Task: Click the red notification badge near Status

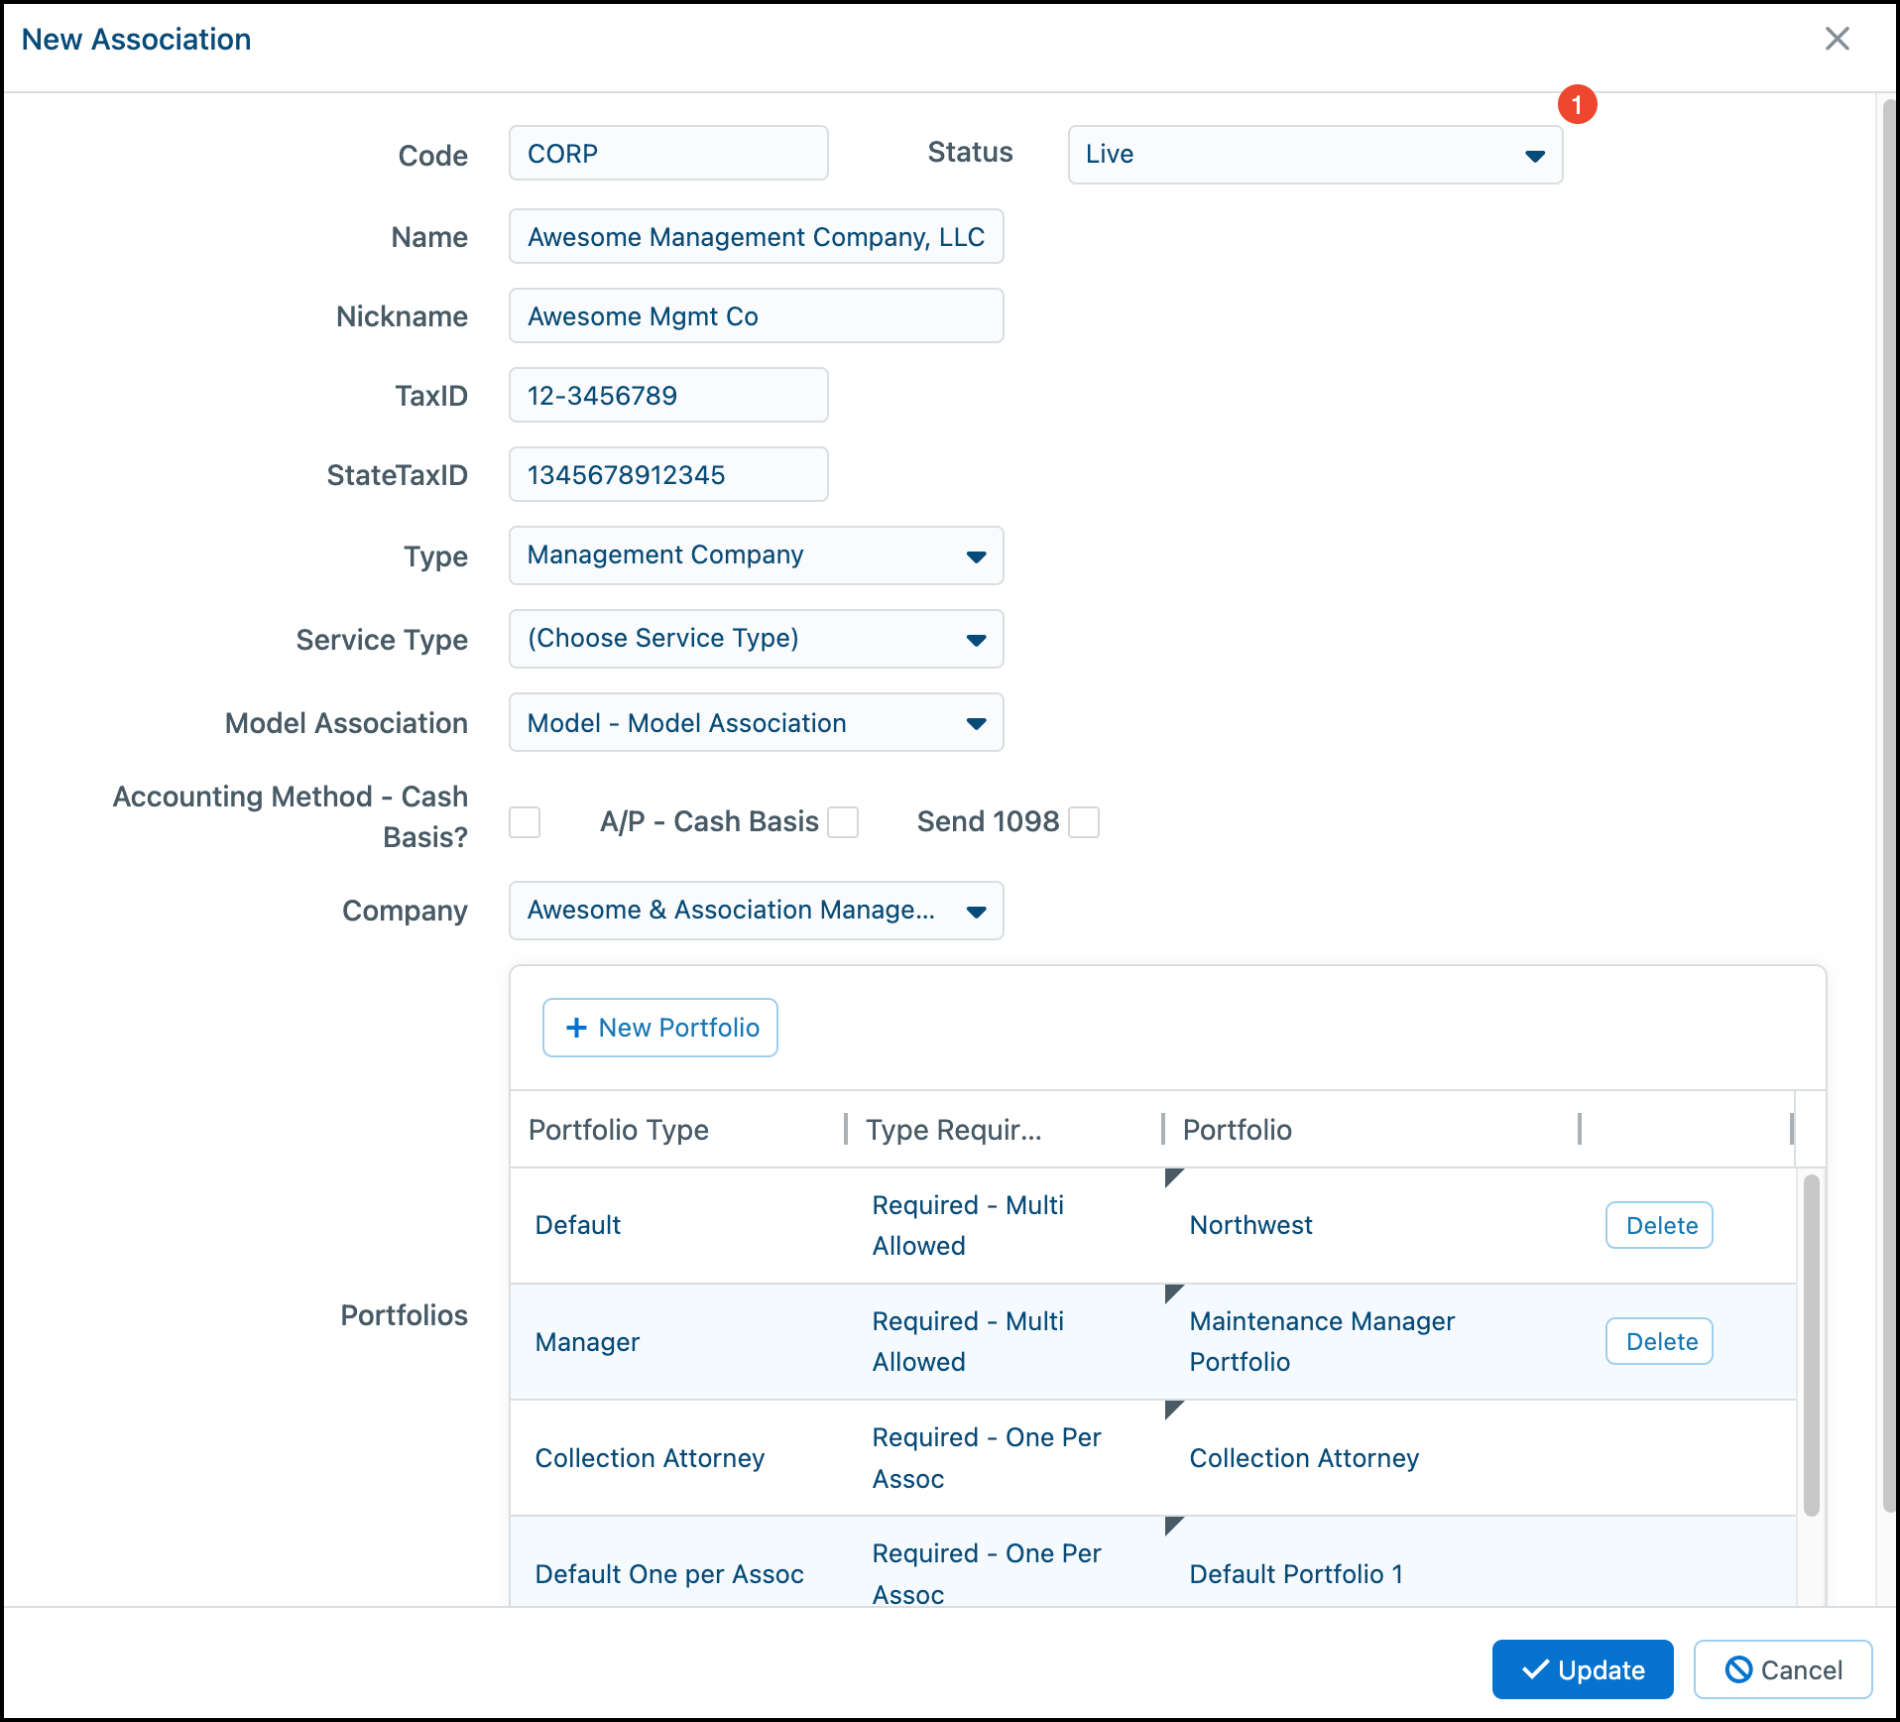Action: (x=1577, y=104)
